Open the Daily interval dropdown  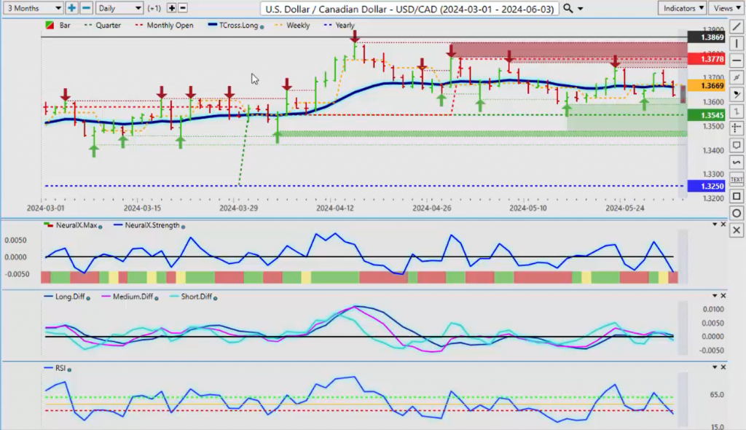(x=119, y=8)
